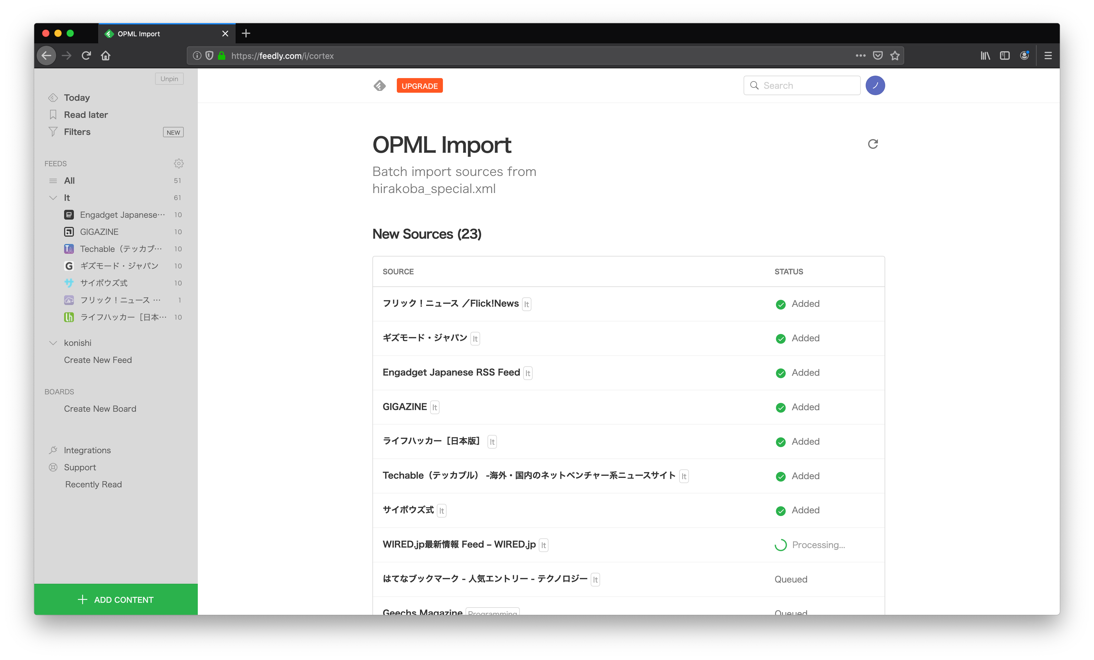
Task: Open the Firefox library icon
Action: click(x=985, y=56)
